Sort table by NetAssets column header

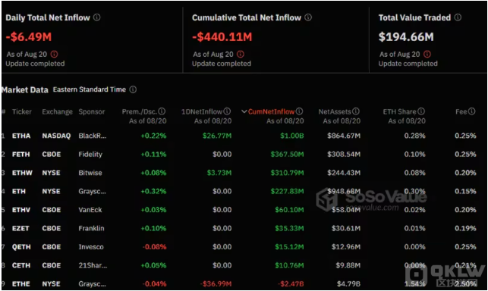[335, 111]
